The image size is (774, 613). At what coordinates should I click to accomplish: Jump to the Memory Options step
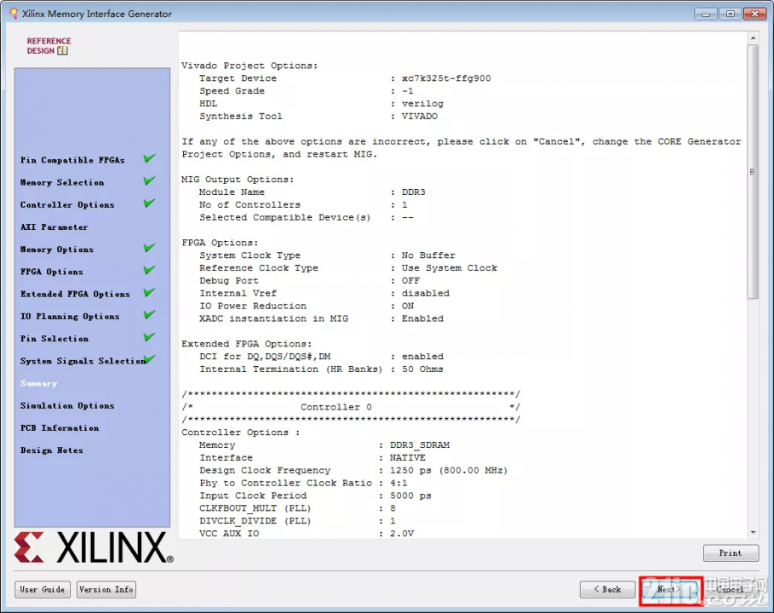click(x=57, y=249)
